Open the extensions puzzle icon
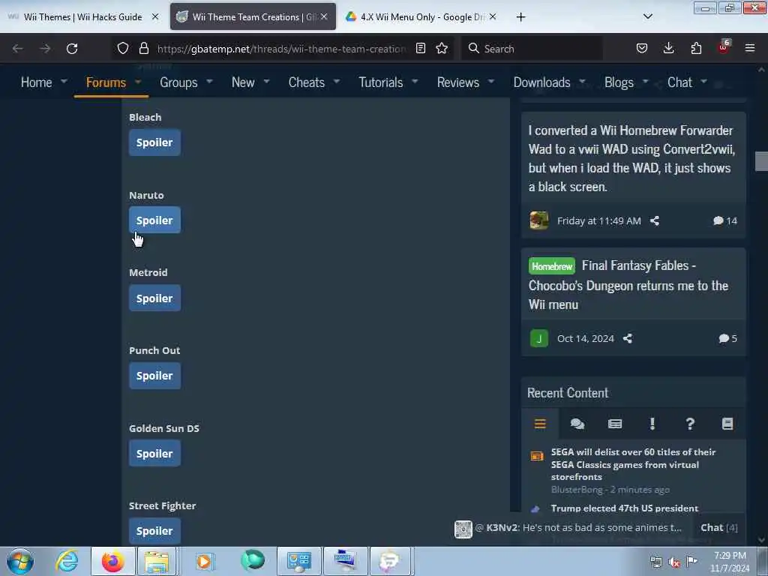This screenshot has width=768, height=576. pyautogui.click(x=696, y=48)
